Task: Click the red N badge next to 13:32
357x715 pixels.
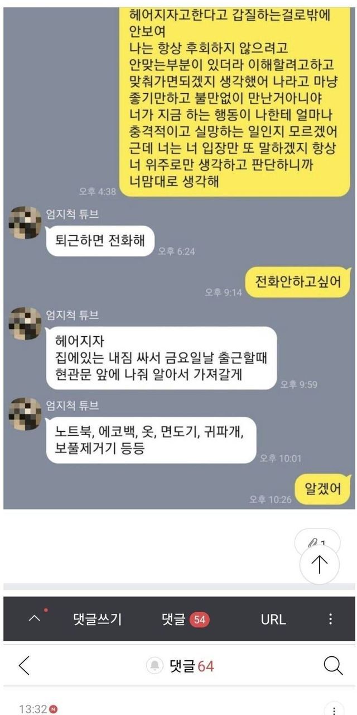Action: click(52, 709)
